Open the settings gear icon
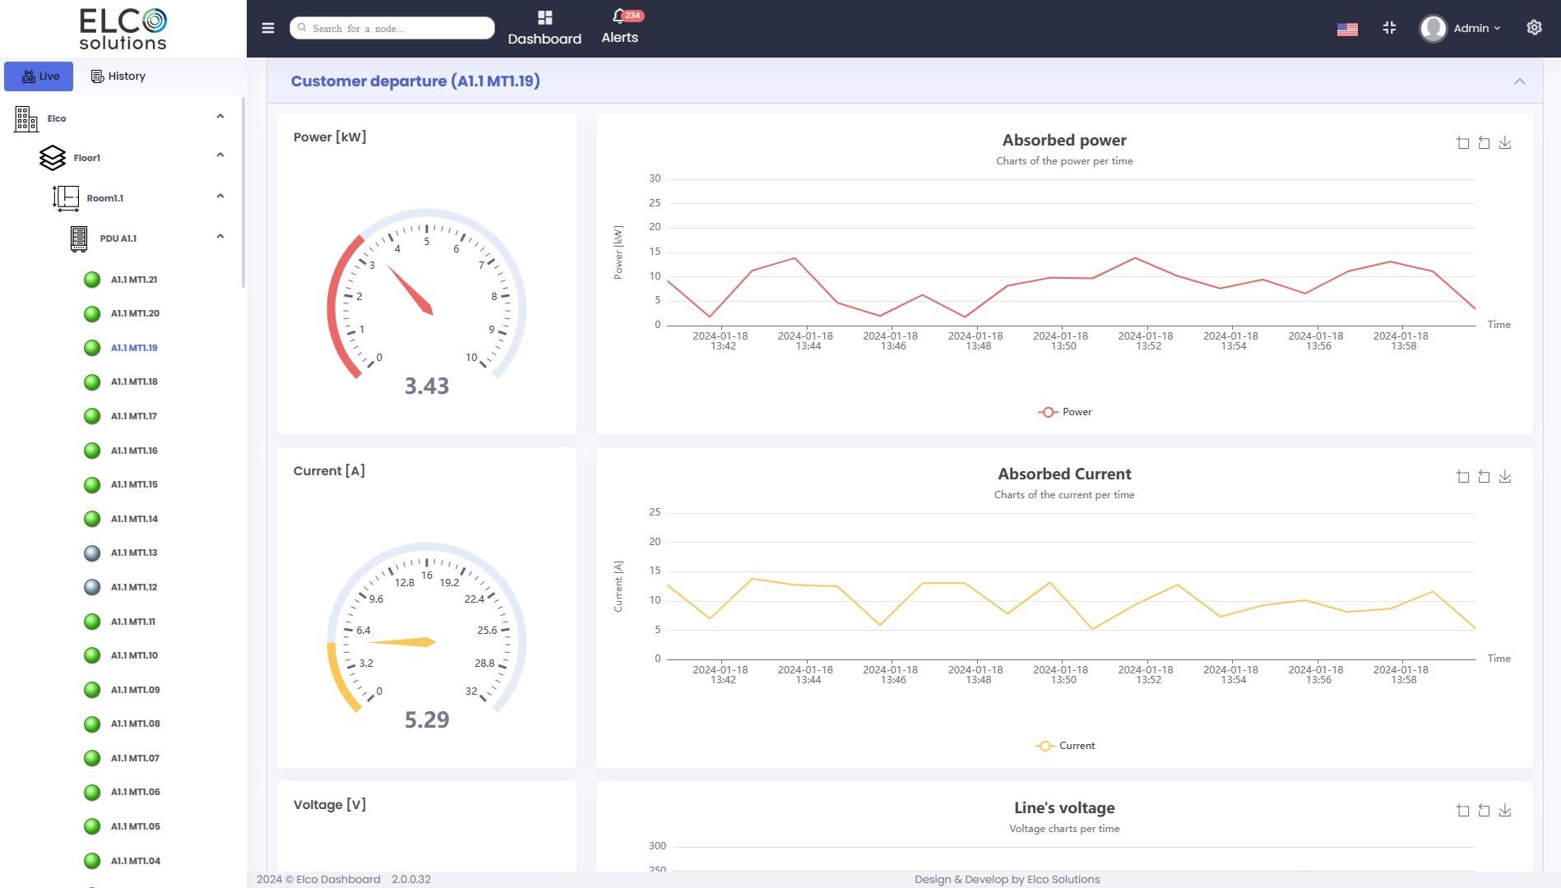Image resolution: width=1561 pixels, height=888 pixels. 1534,27
